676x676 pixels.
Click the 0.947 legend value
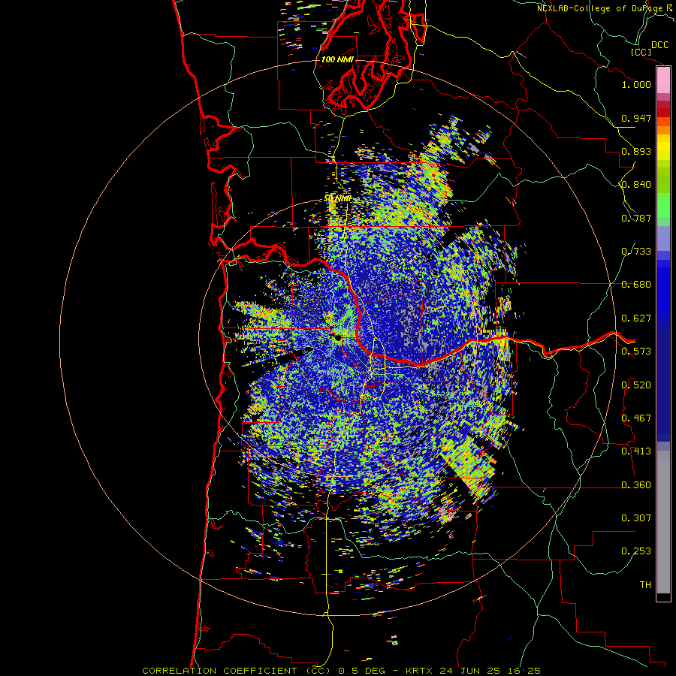coord(636,118)
